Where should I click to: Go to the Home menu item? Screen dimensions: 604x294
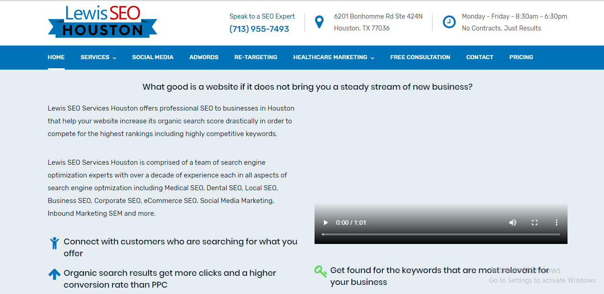coord(56,57)
